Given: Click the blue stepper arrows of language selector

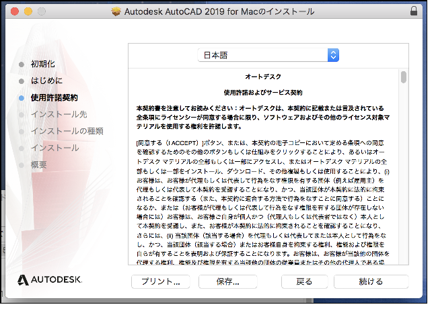Looking at the screenshot, I should [333, 55].
